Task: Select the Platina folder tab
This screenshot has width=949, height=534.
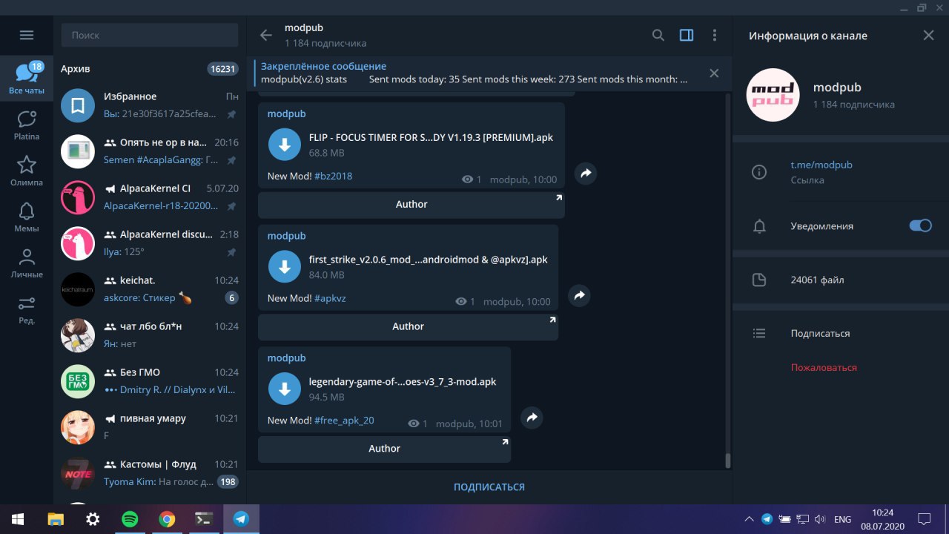Action: pos(27,125)
